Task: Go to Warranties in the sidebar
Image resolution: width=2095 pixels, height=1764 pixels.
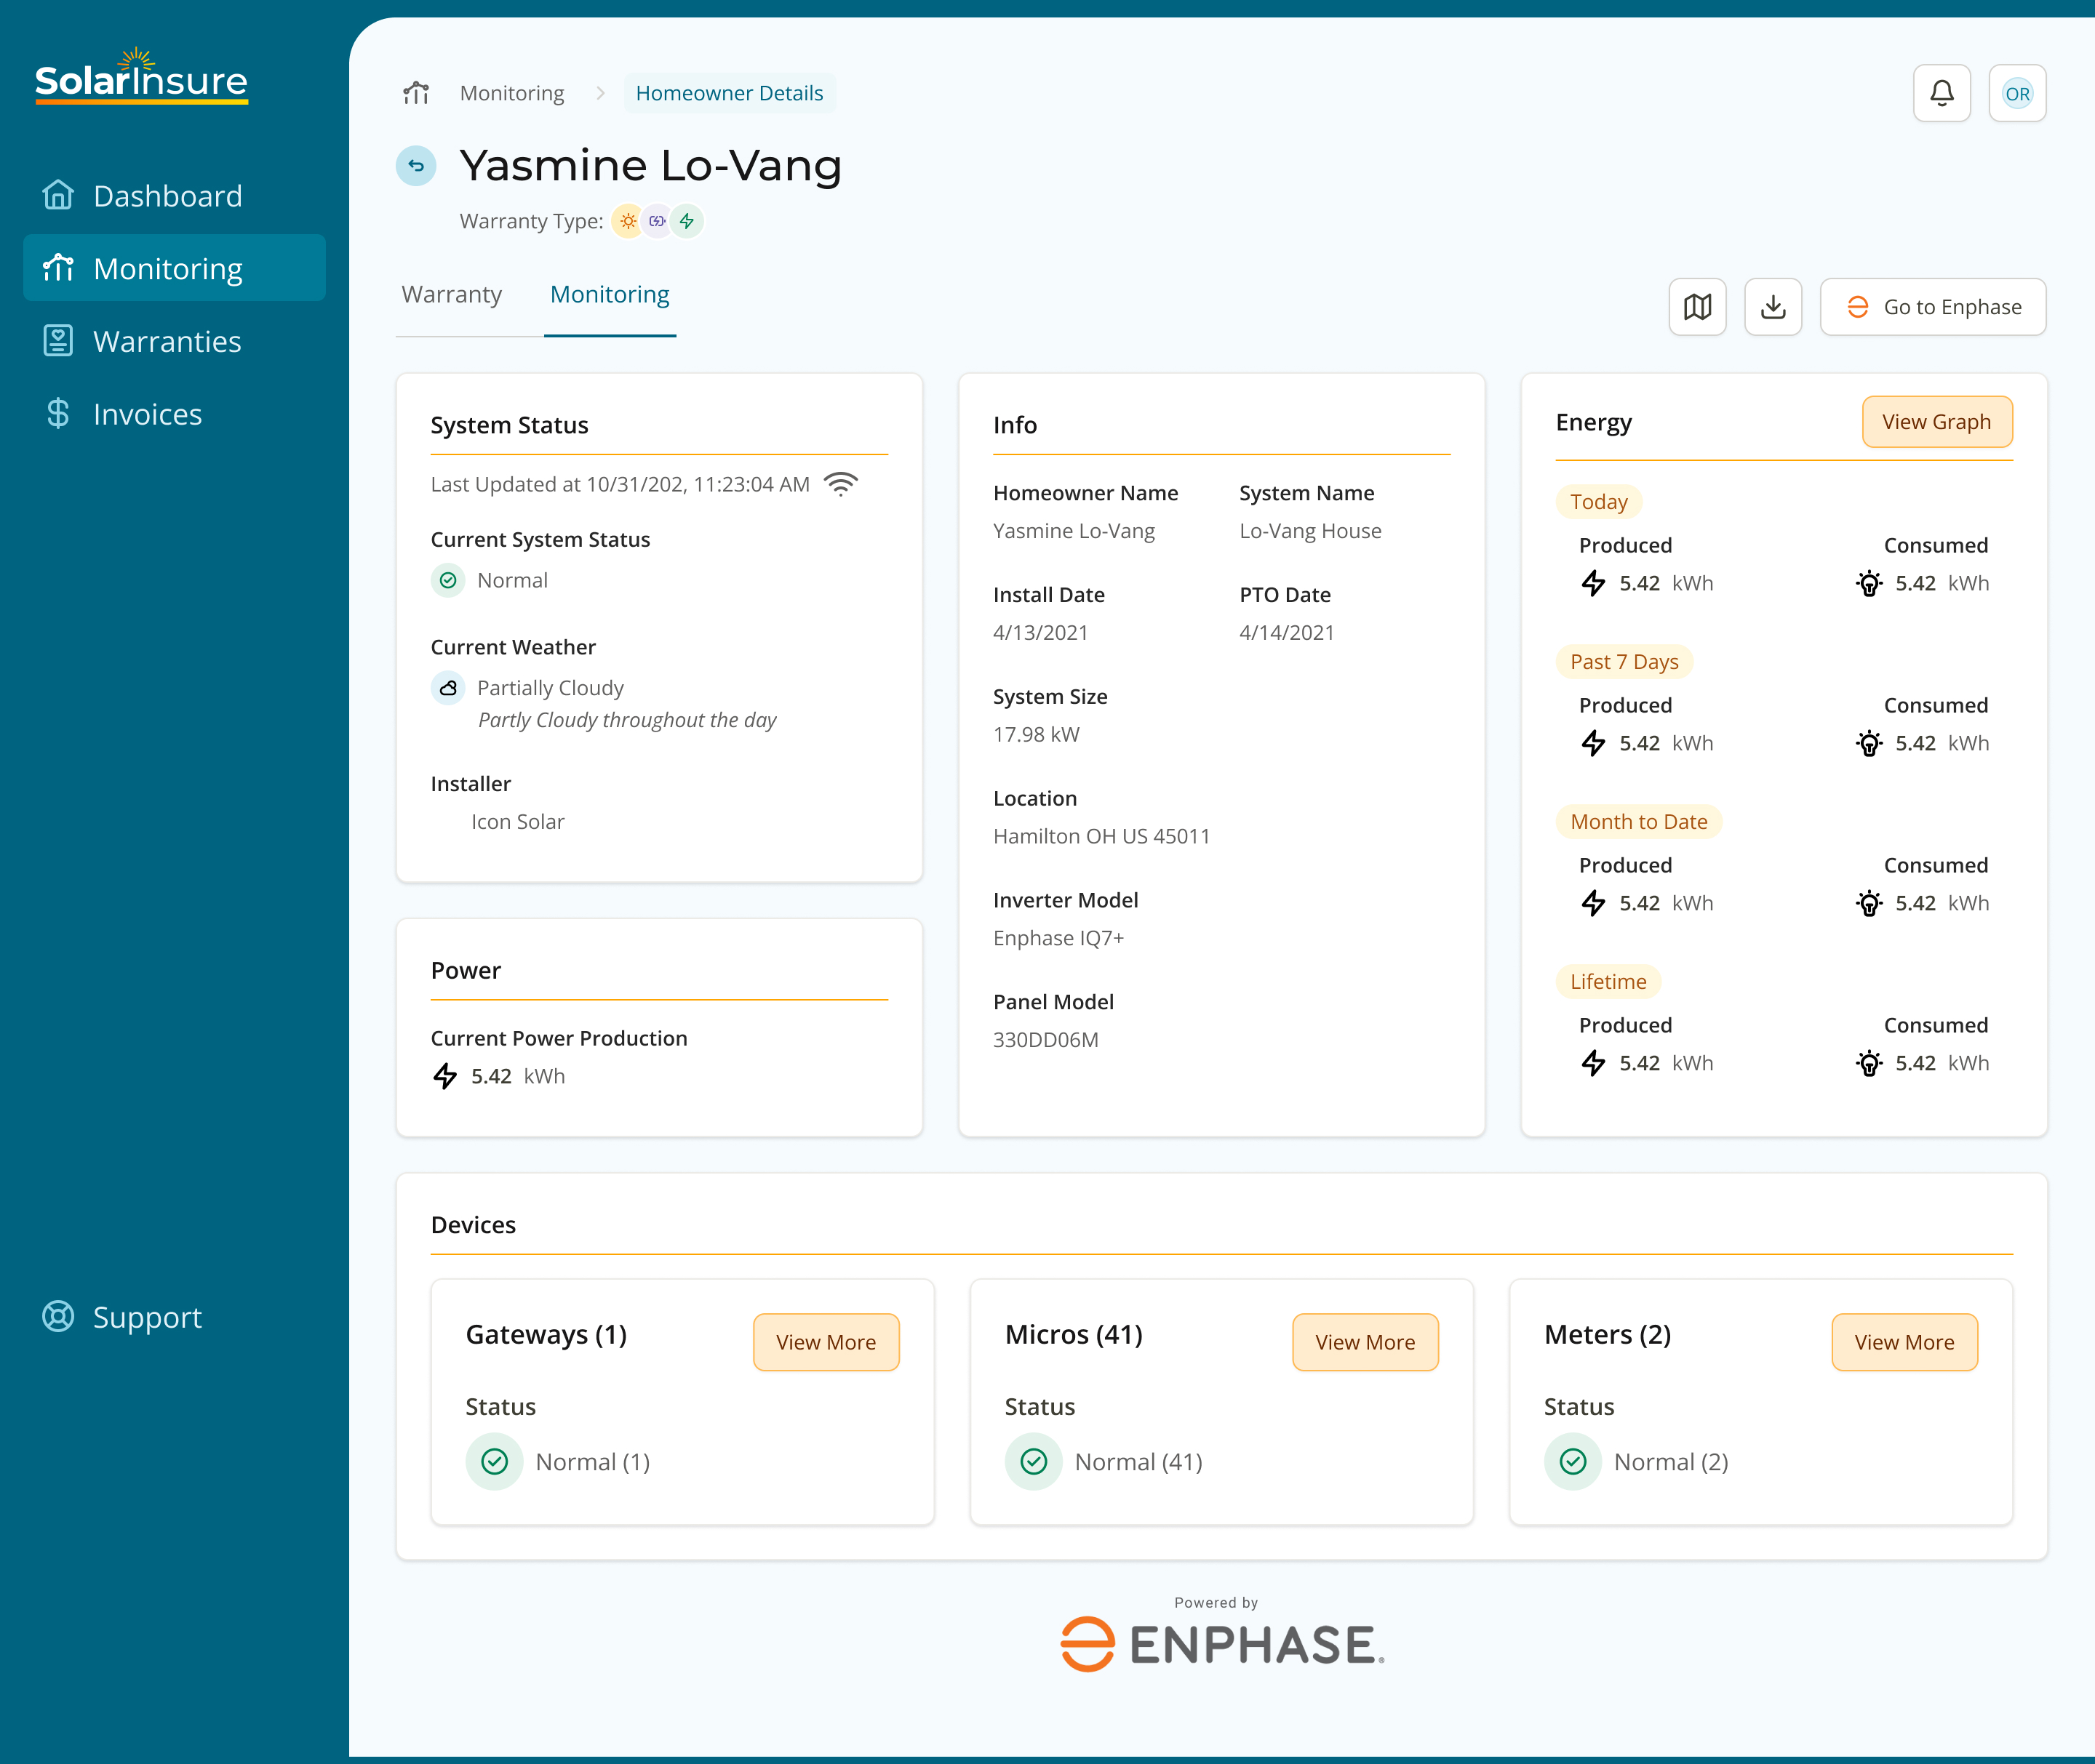Action: click(x=167, y=342)
